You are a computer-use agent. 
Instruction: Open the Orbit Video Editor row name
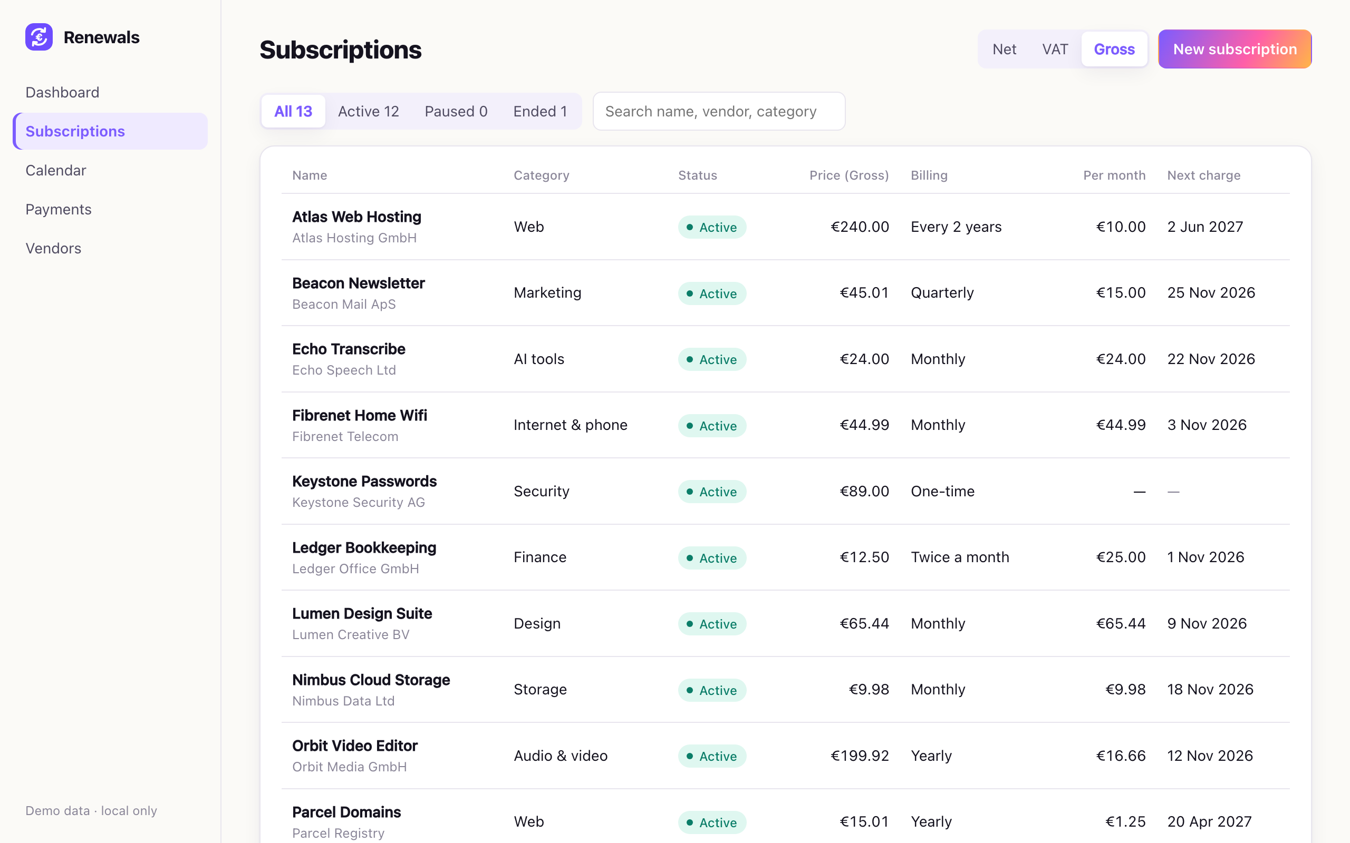[355, 745]
